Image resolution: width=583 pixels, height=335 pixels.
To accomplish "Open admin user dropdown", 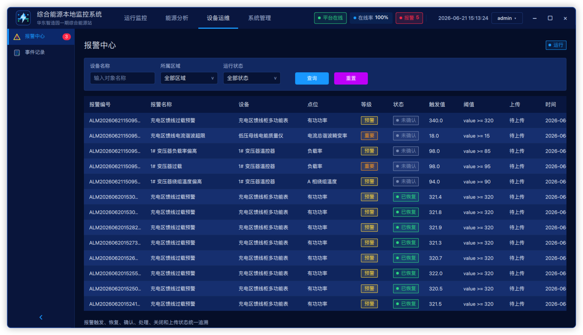I will [x=507, y=18].
